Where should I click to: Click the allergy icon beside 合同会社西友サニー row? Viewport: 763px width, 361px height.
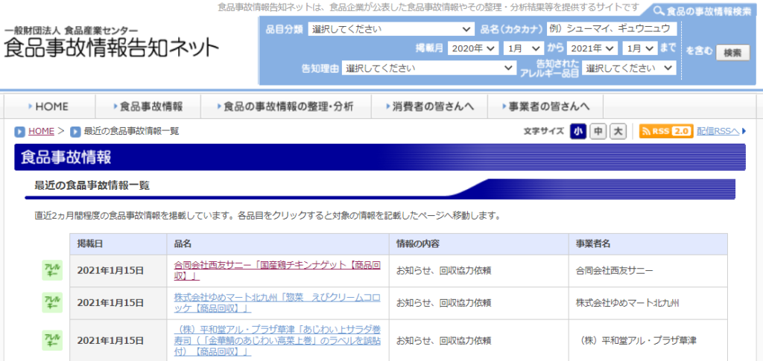click(52, 271)
